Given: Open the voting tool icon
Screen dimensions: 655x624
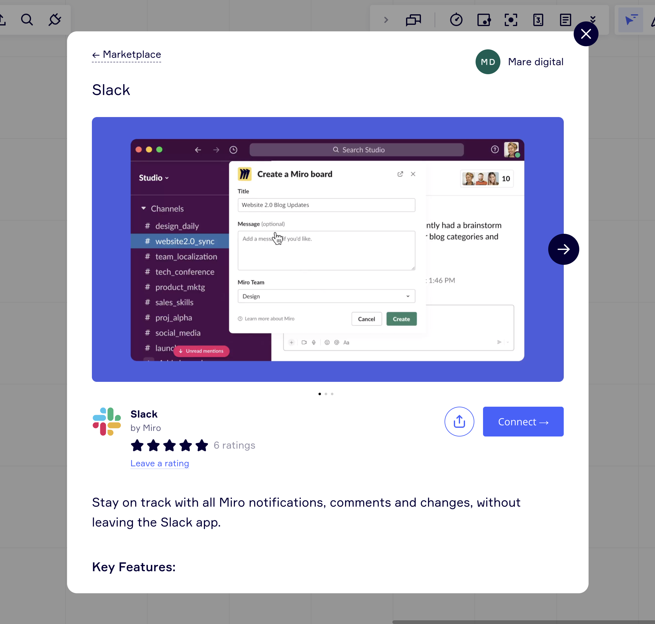Looking at the screenshot, I should tap(484, 20).
